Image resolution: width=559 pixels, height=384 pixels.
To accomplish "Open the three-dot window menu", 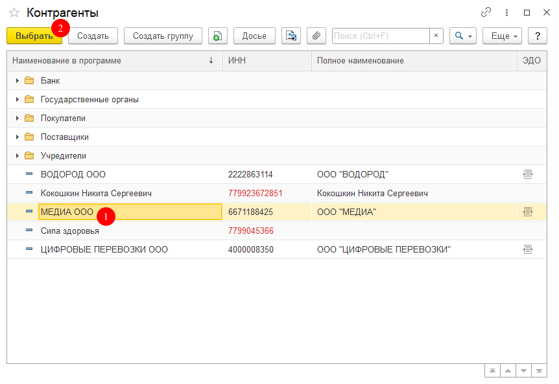I will (x=506, y=12).
